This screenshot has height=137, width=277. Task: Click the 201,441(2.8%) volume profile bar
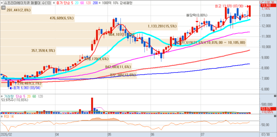click(x=16, y=10)
